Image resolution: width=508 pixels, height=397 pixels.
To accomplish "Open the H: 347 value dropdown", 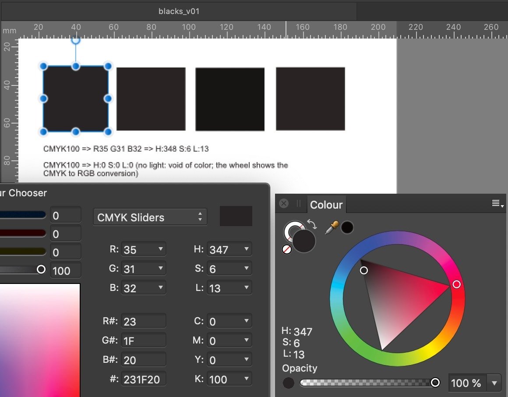I will 247,249.
